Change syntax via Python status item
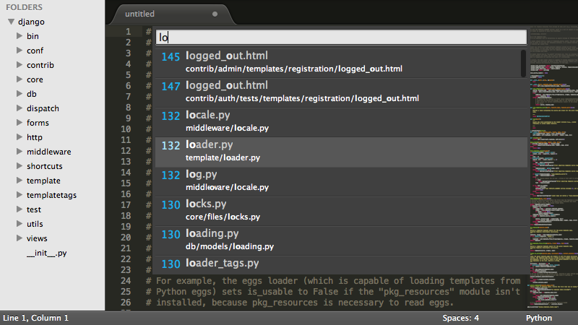The width and height of the screenshot is (578, 325). click(x=539, y=318)
